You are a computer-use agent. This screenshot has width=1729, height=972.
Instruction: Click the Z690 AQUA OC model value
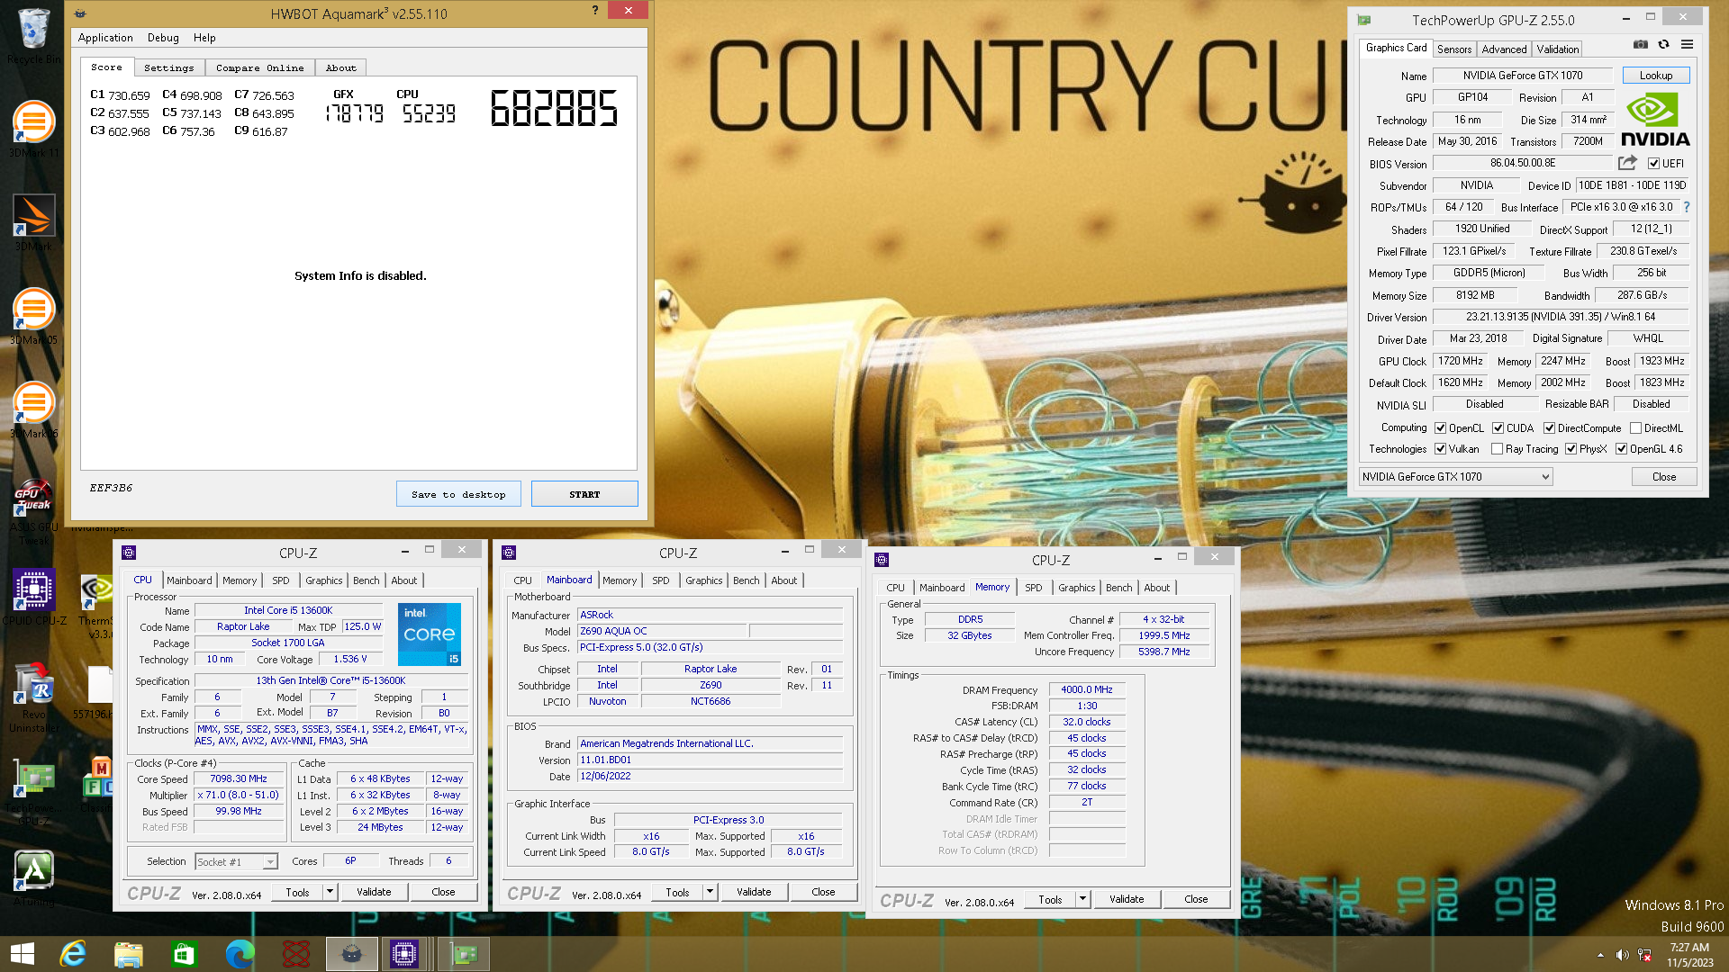[x=662, y=631]
